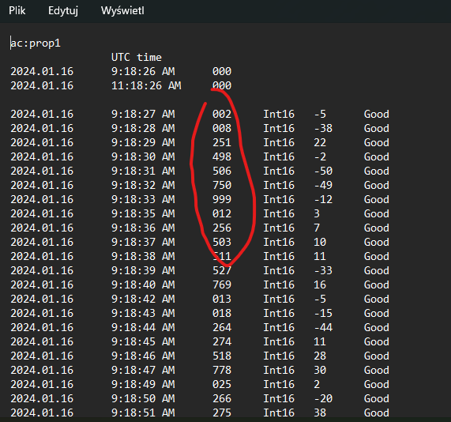This screenshot has width=451, height=422.
Task: Click the date in the 9:18:26 row
Action: 42,71
